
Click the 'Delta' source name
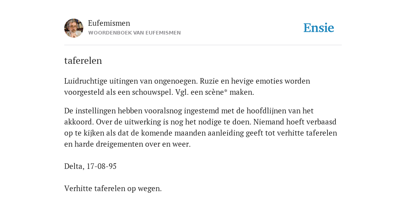pyautogui.click(x=74, y=166)
